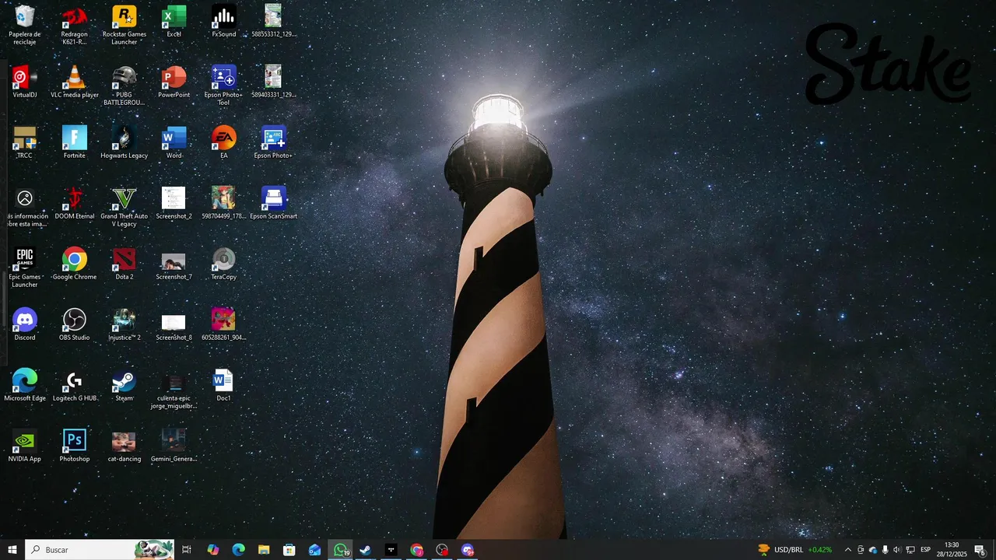Open the clock showing 13:30
This screenshot has height=560, width=996.
[x=952, y=550]
